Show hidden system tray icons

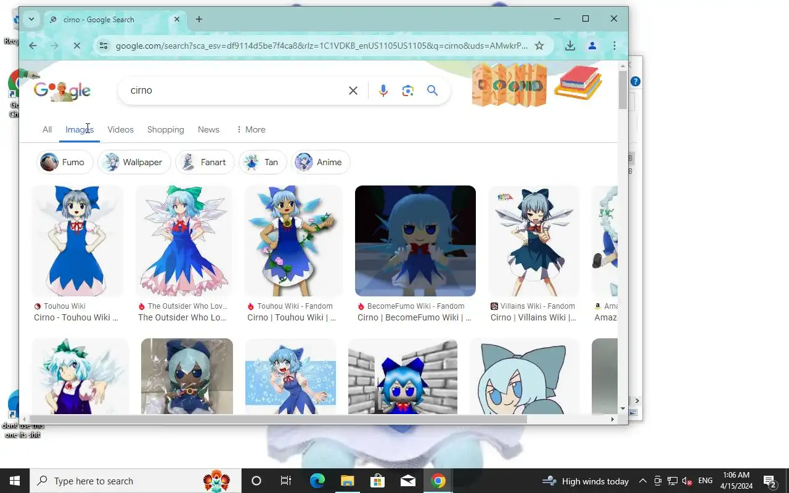click(x=642, y=481)
